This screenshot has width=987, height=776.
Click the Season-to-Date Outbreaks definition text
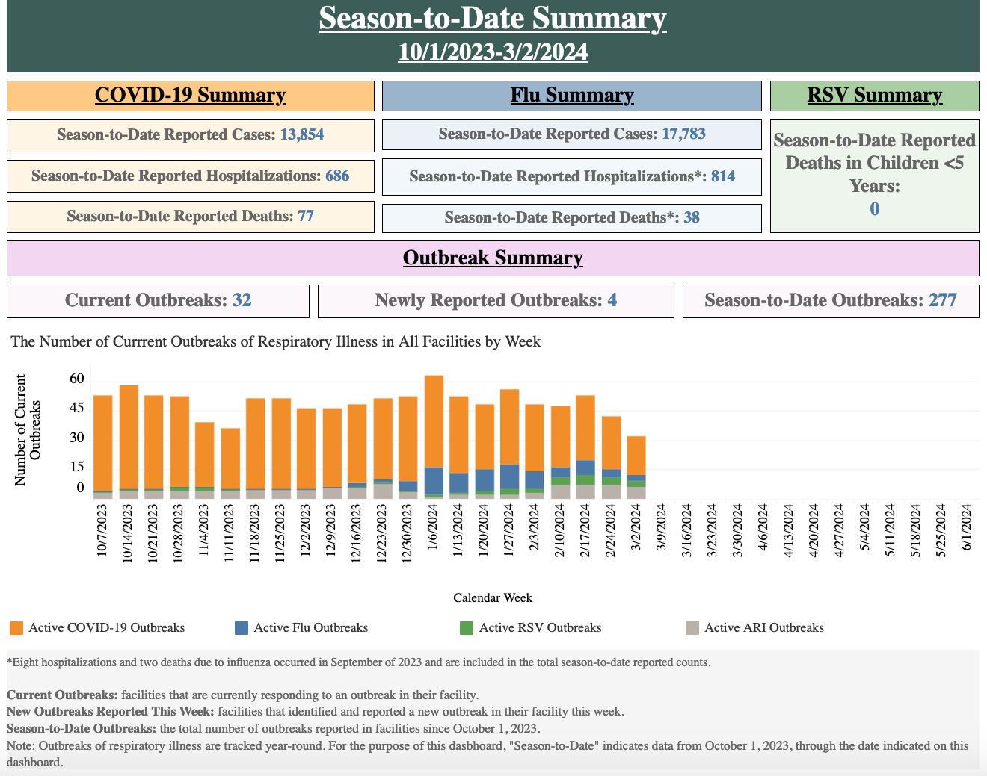tap(274, 729)
